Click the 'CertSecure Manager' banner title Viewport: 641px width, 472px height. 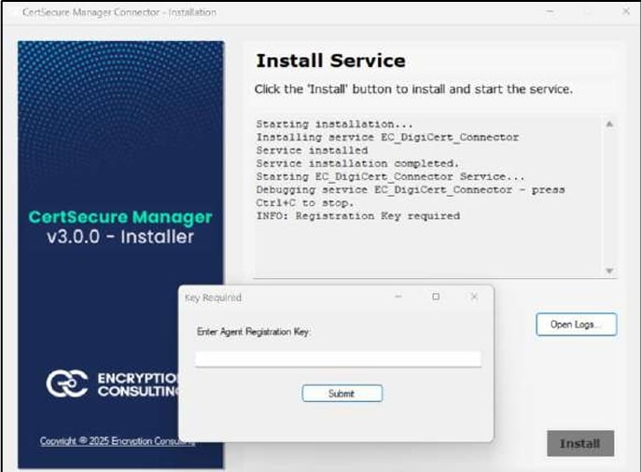pos(120,217)
